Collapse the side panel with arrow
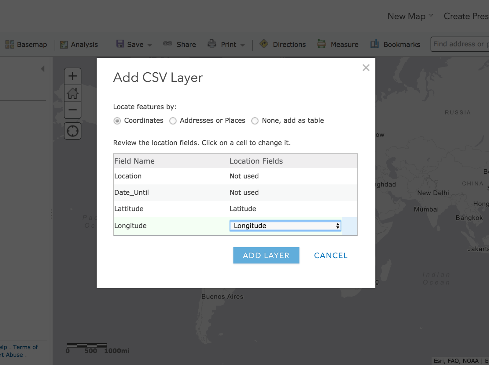The height and width of the screenshot is (365, 489). click(43, 69)
